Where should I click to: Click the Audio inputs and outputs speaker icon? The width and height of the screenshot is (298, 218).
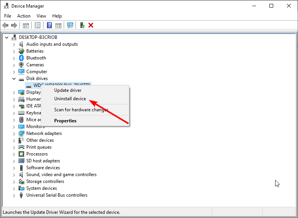(x=21, y=44)
